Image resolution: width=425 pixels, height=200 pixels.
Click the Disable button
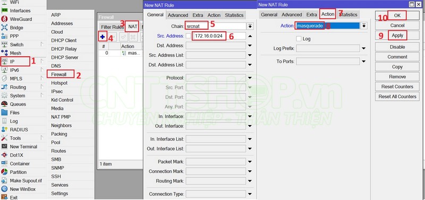tap(397, 47)
